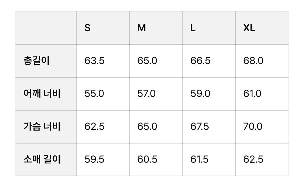
Task: Click the 63.5 total length cell
Action: coord(94,61)
